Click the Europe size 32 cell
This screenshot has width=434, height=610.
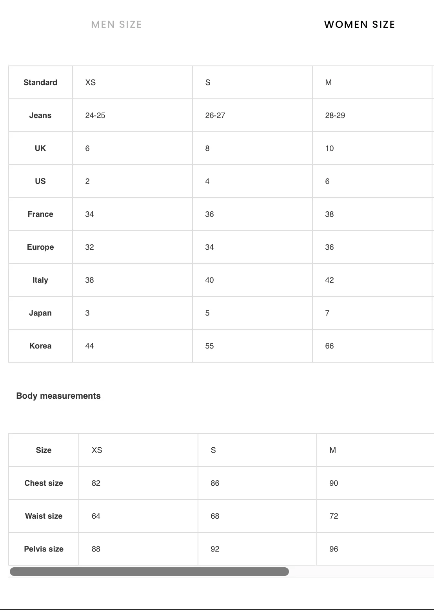tap(89, 247)
